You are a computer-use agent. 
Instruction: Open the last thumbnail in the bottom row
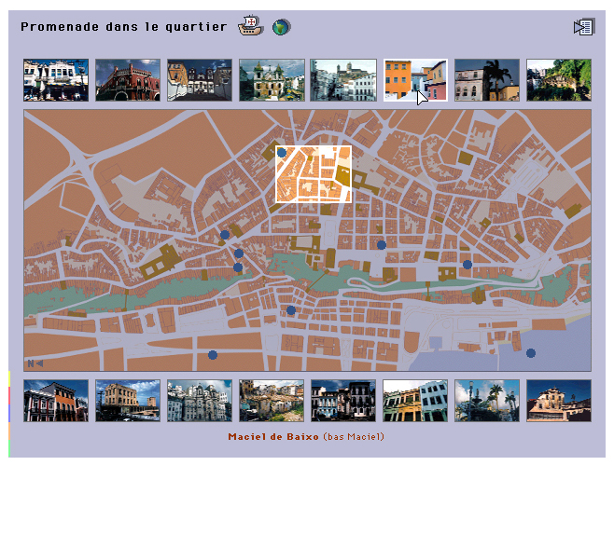[559, 401]
